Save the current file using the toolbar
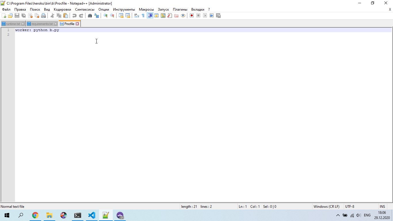The image size is (393, 221). [17, 16]
